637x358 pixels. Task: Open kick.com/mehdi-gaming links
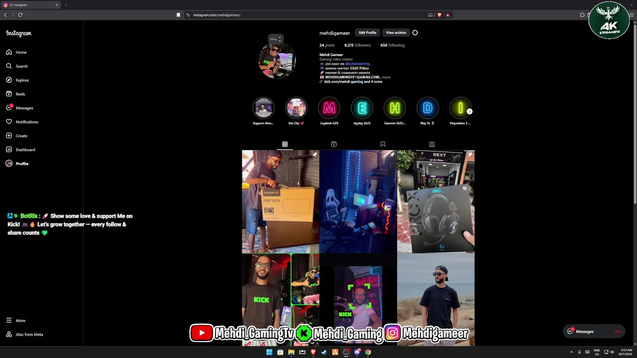353,82
